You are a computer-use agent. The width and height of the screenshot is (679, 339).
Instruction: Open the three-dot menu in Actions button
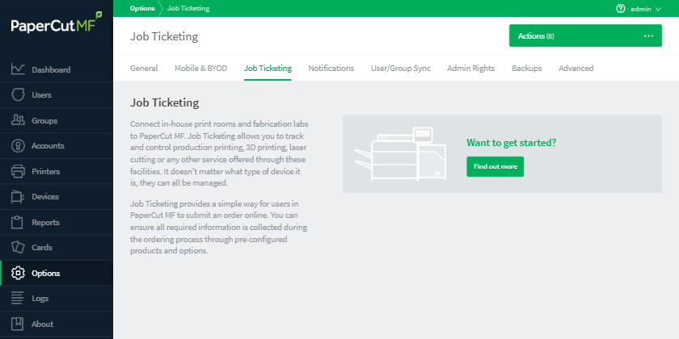click(x=648, y=36)
